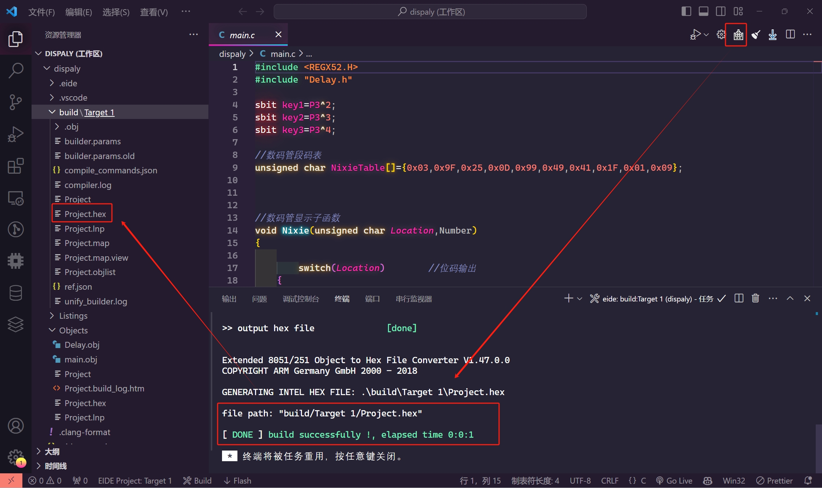
Task: Open the 选择(S) menu
Action: tap(116, 12)
